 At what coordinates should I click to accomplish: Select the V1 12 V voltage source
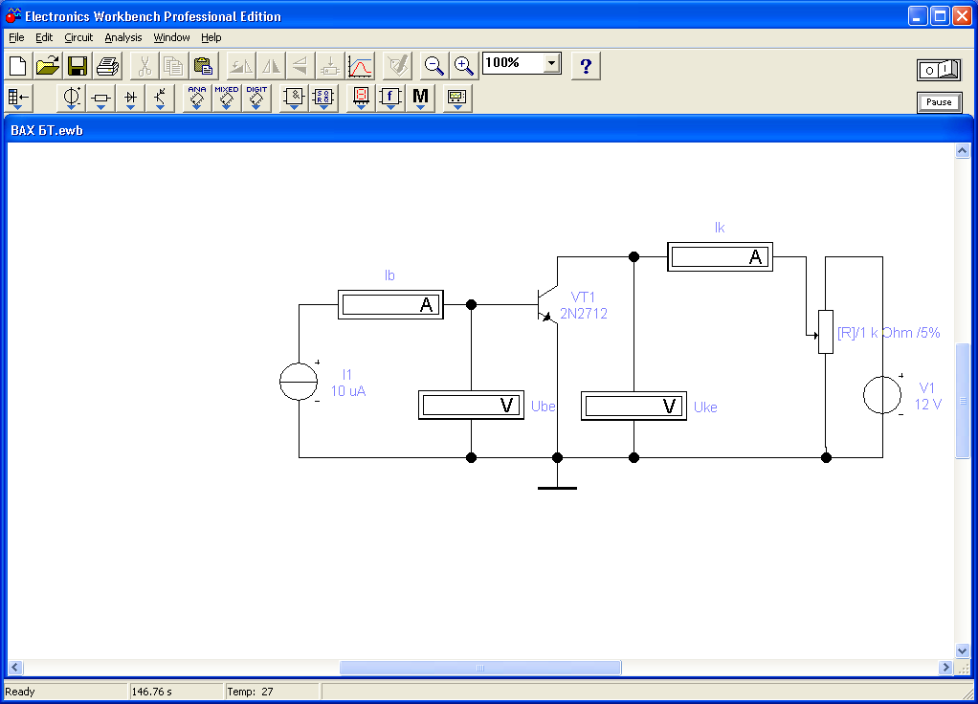pyautogui.click(x=882, y=395)
